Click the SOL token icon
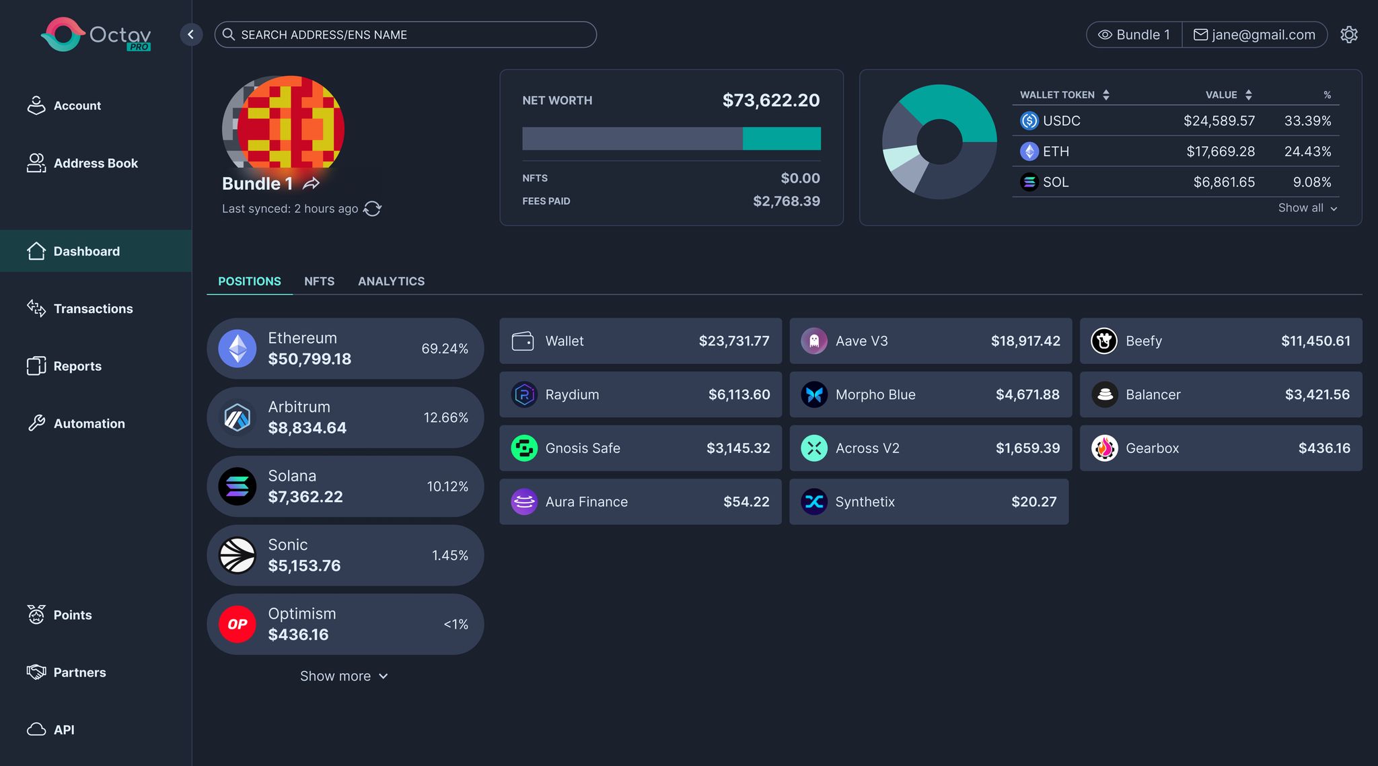Viewport: 1378px width, 766px height. click(x=1029, y=182)
